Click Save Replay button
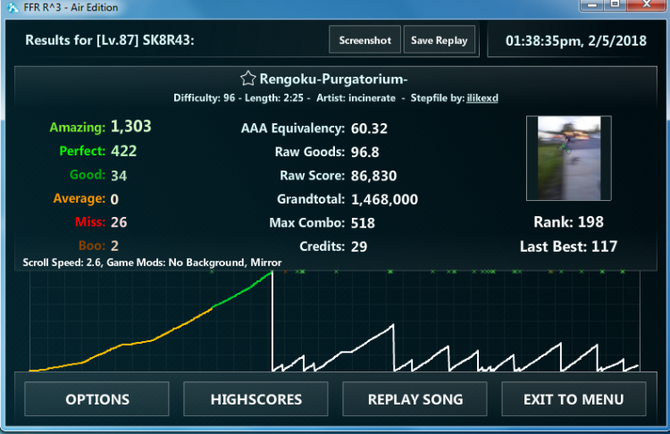The image size is (670, 434). [439, 40]
